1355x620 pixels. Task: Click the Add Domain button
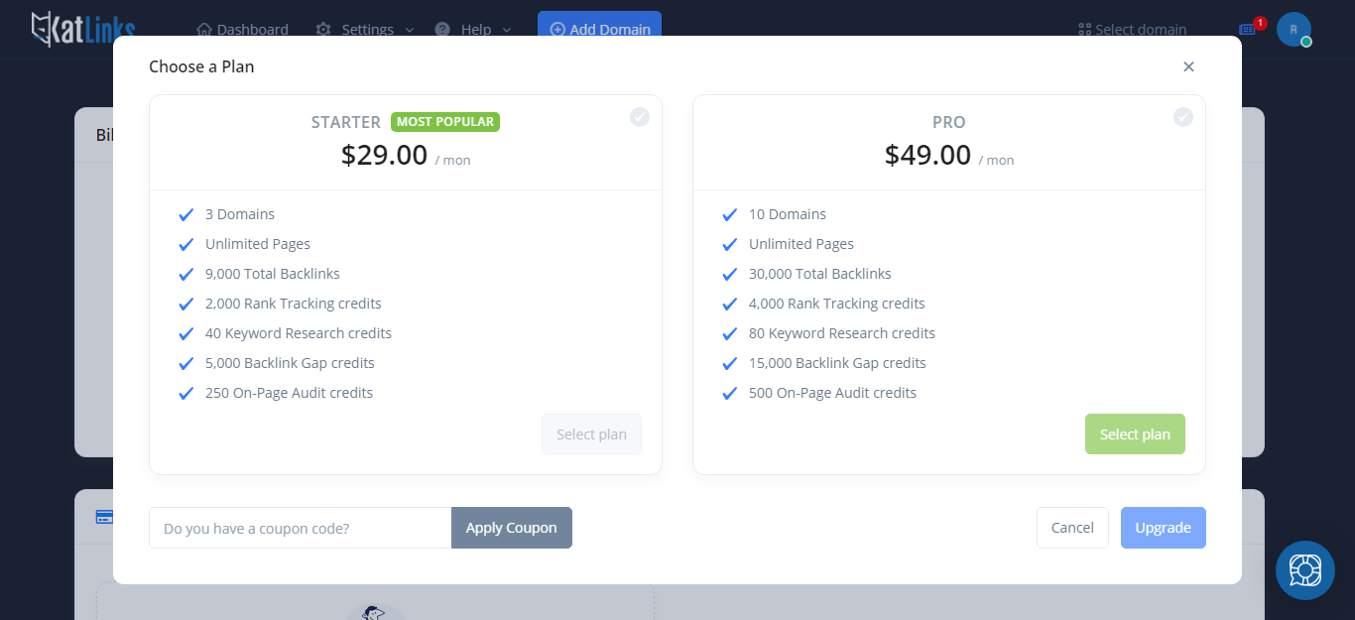click(x=599, y=29)
